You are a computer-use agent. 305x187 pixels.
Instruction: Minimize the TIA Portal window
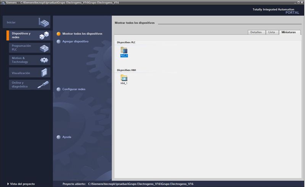pyautogui.click(x=295, y=3)
